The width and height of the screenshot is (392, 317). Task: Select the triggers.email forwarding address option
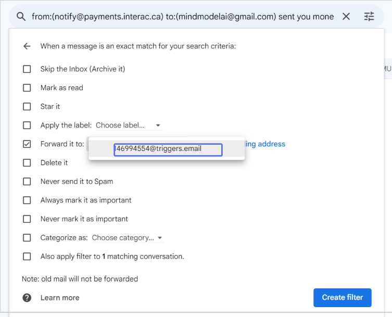pyautogui.click(x=167, y=149)
